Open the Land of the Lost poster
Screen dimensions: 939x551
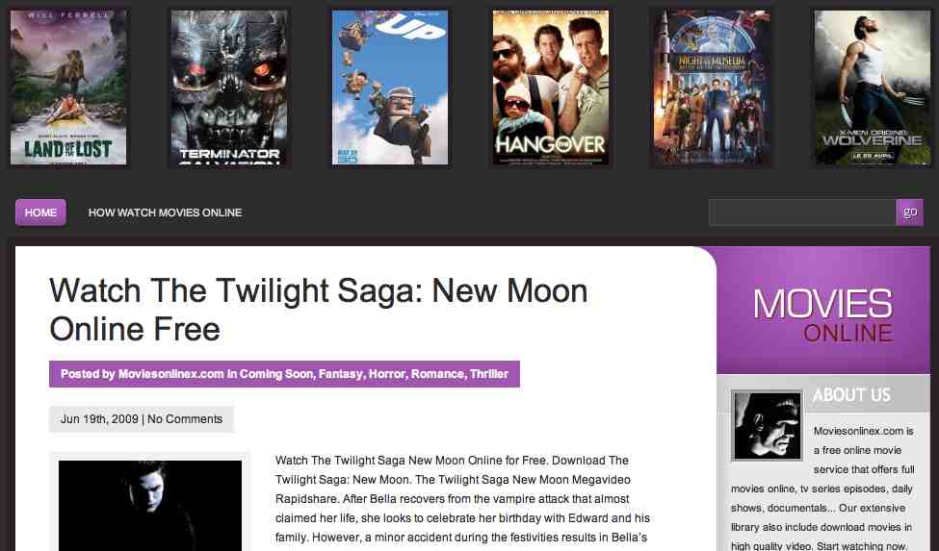[x=68, y=88]
